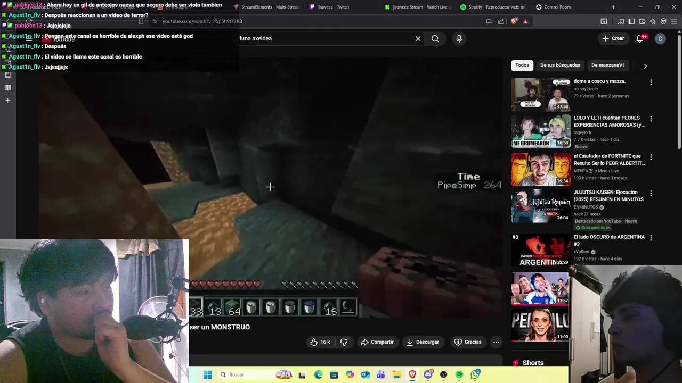Open Brave Leo AI sparkle icon
This screenshot has width=682, height=383.
(x=653, y=21)
